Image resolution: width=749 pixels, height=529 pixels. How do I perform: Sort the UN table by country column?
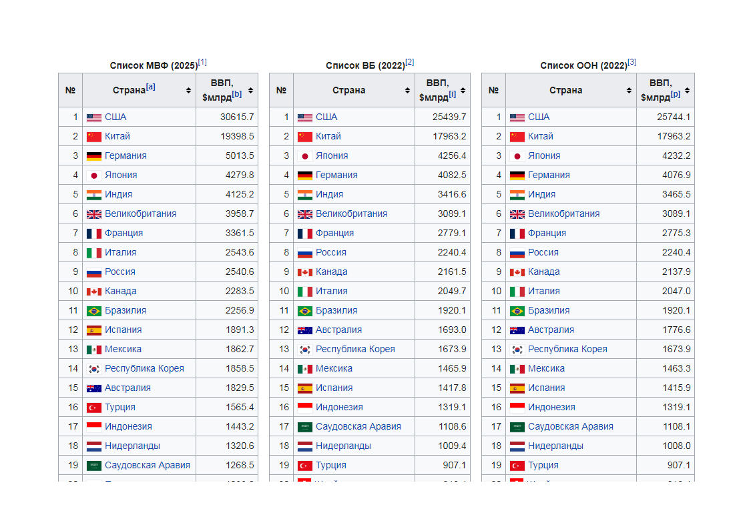pyautogui.click(x=629, y=91)
